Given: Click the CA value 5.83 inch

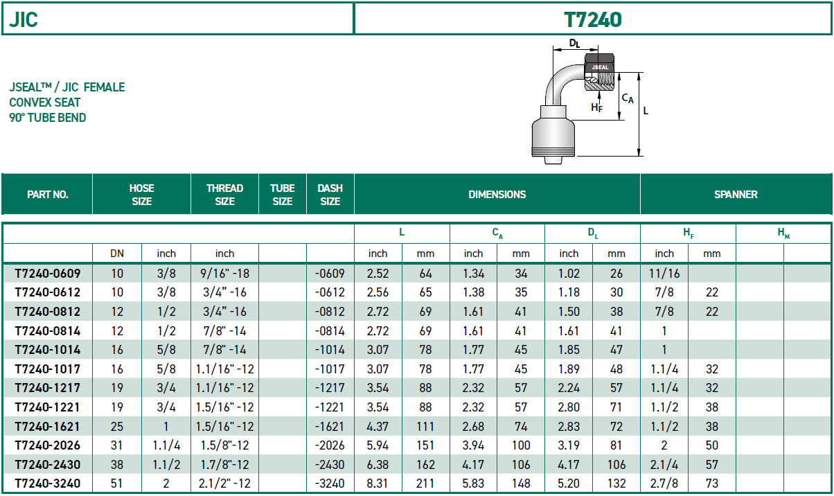Looking at the screenshot, I should (474, 484).
